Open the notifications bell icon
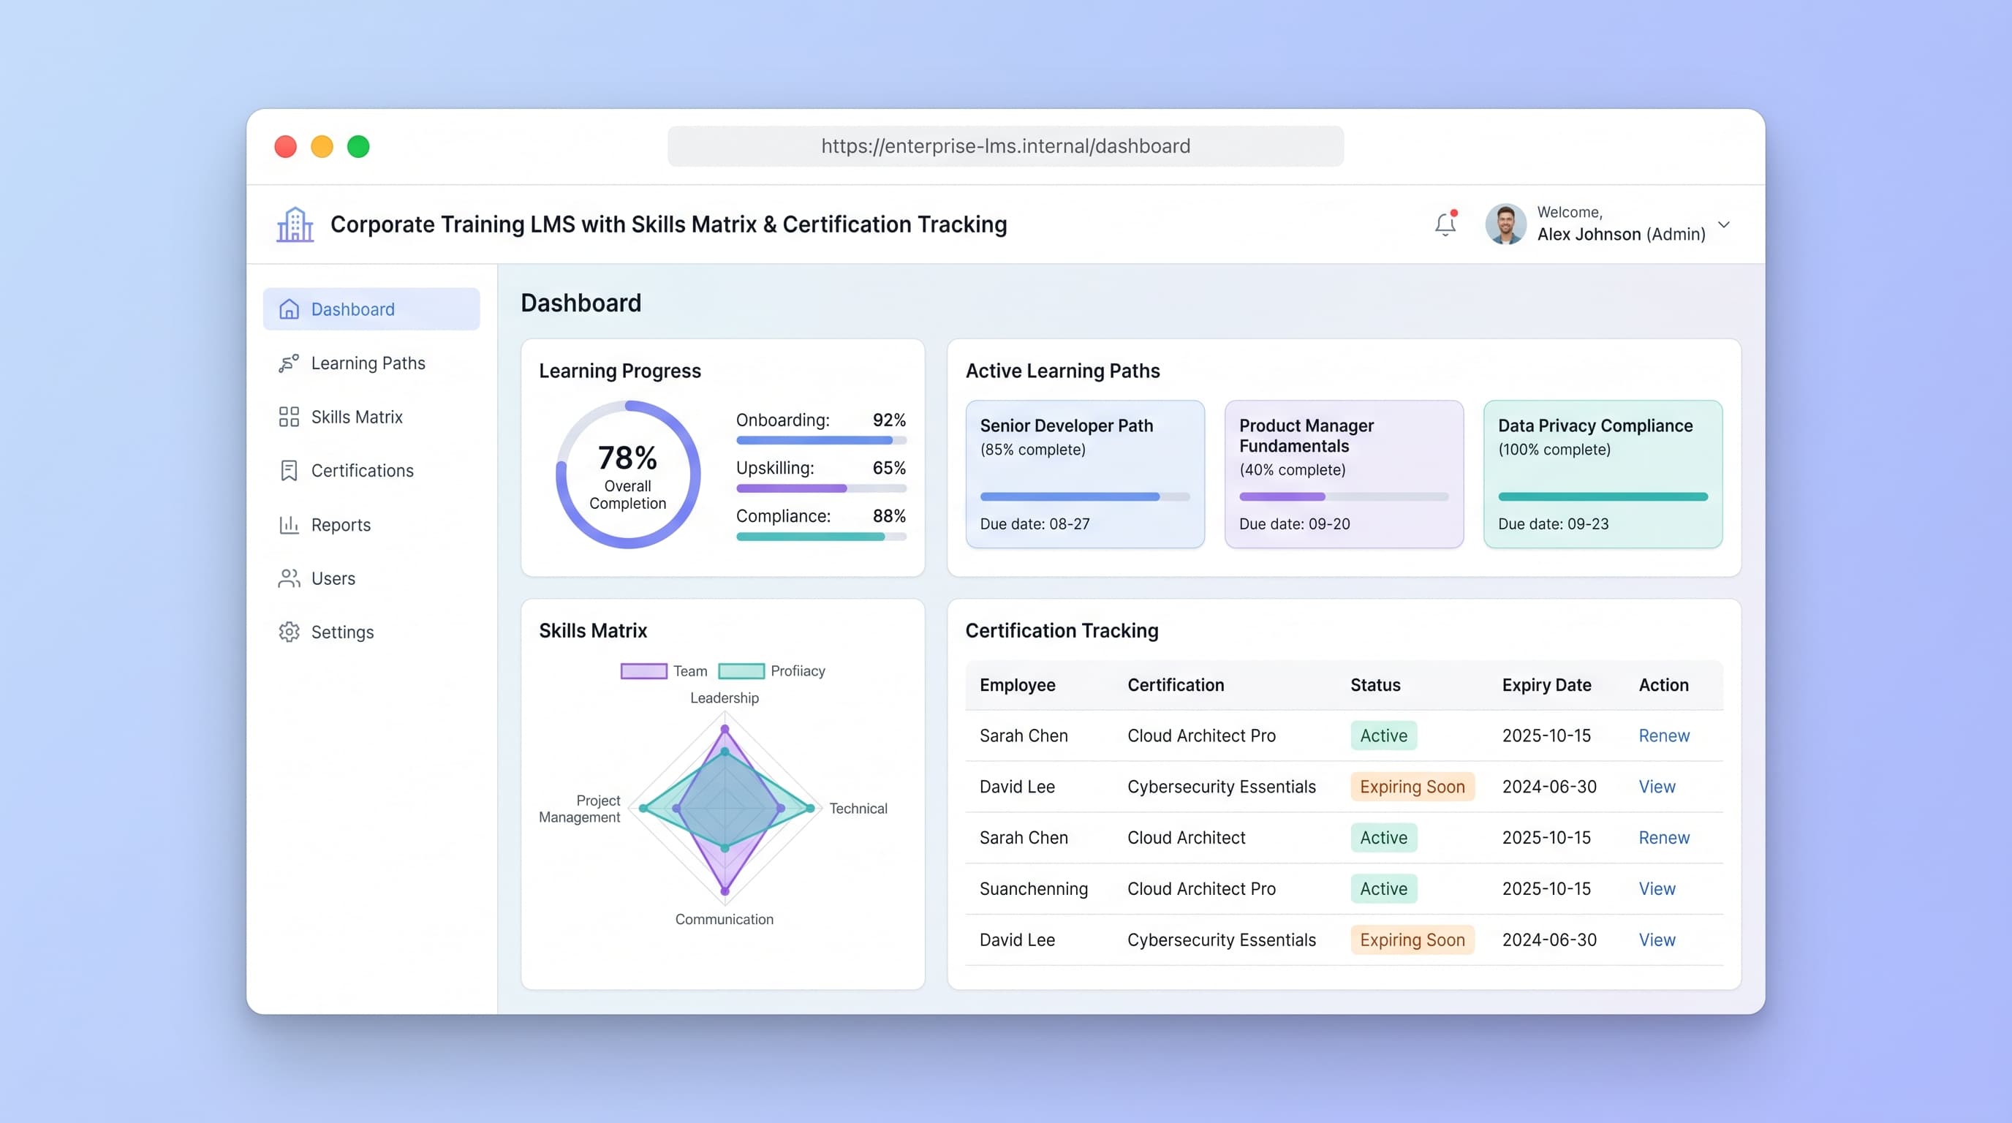This screenshot has width=2012, height=1123. [x=1445, y=224]
